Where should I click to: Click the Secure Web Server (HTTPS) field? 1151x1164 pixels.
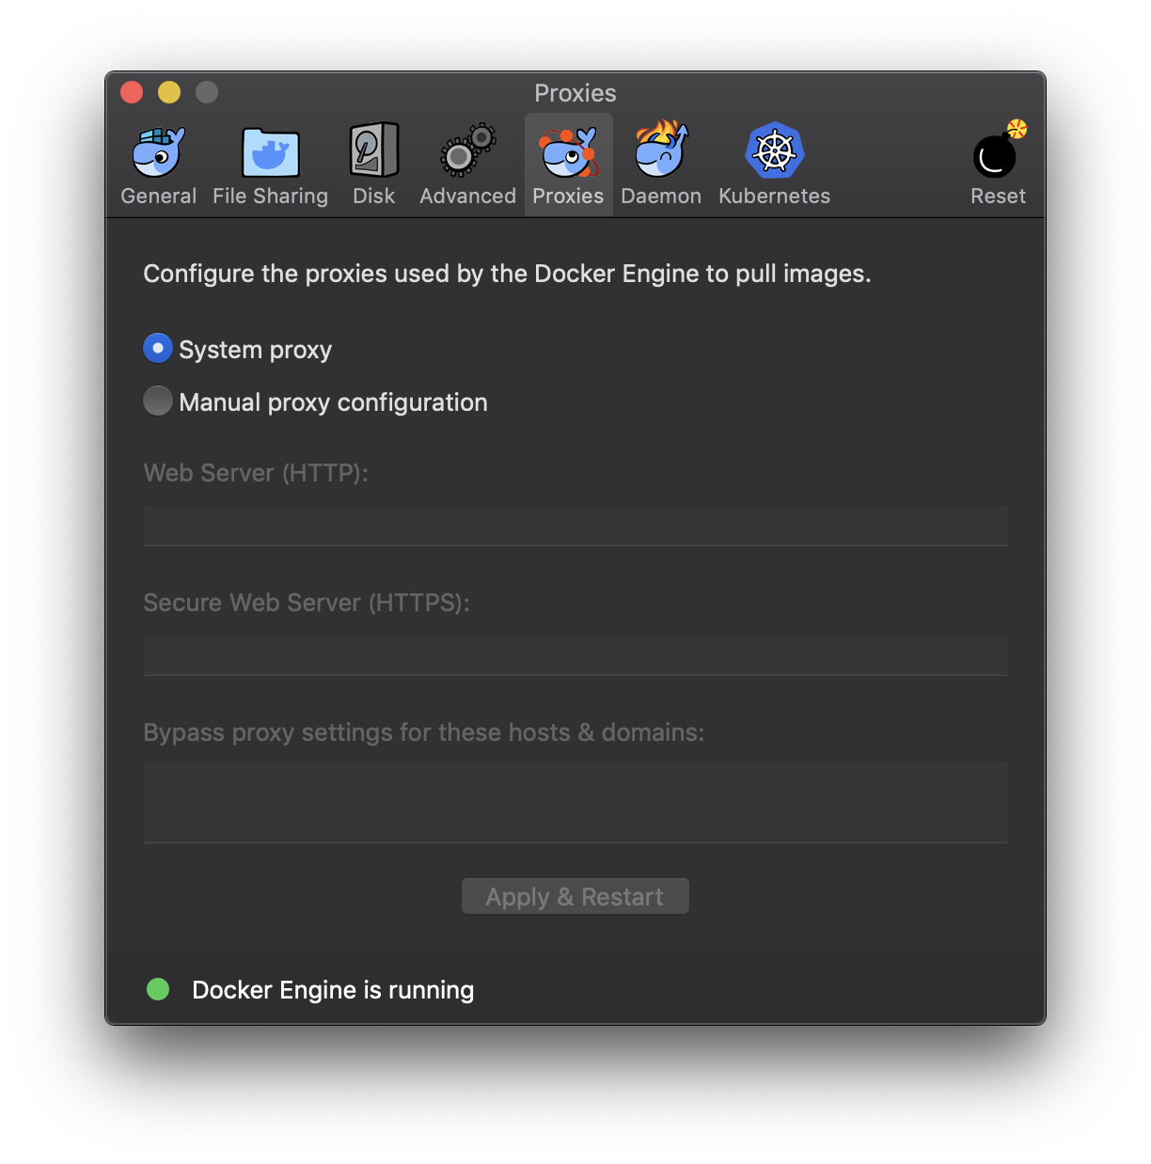click(575, 656)
